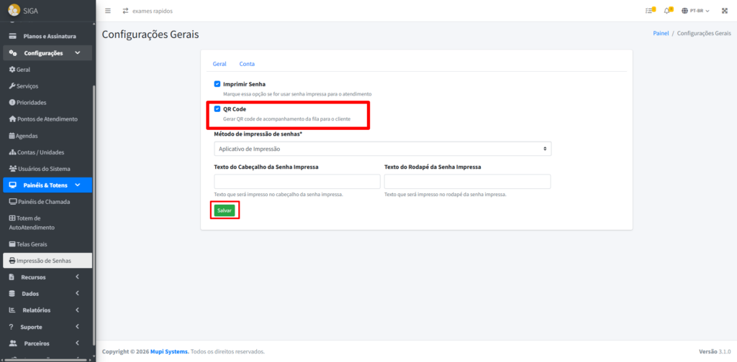This screenshot has width=737, height=362.
Task: Click the Texto do Cabeçalho input field
Action: (297, 182)
